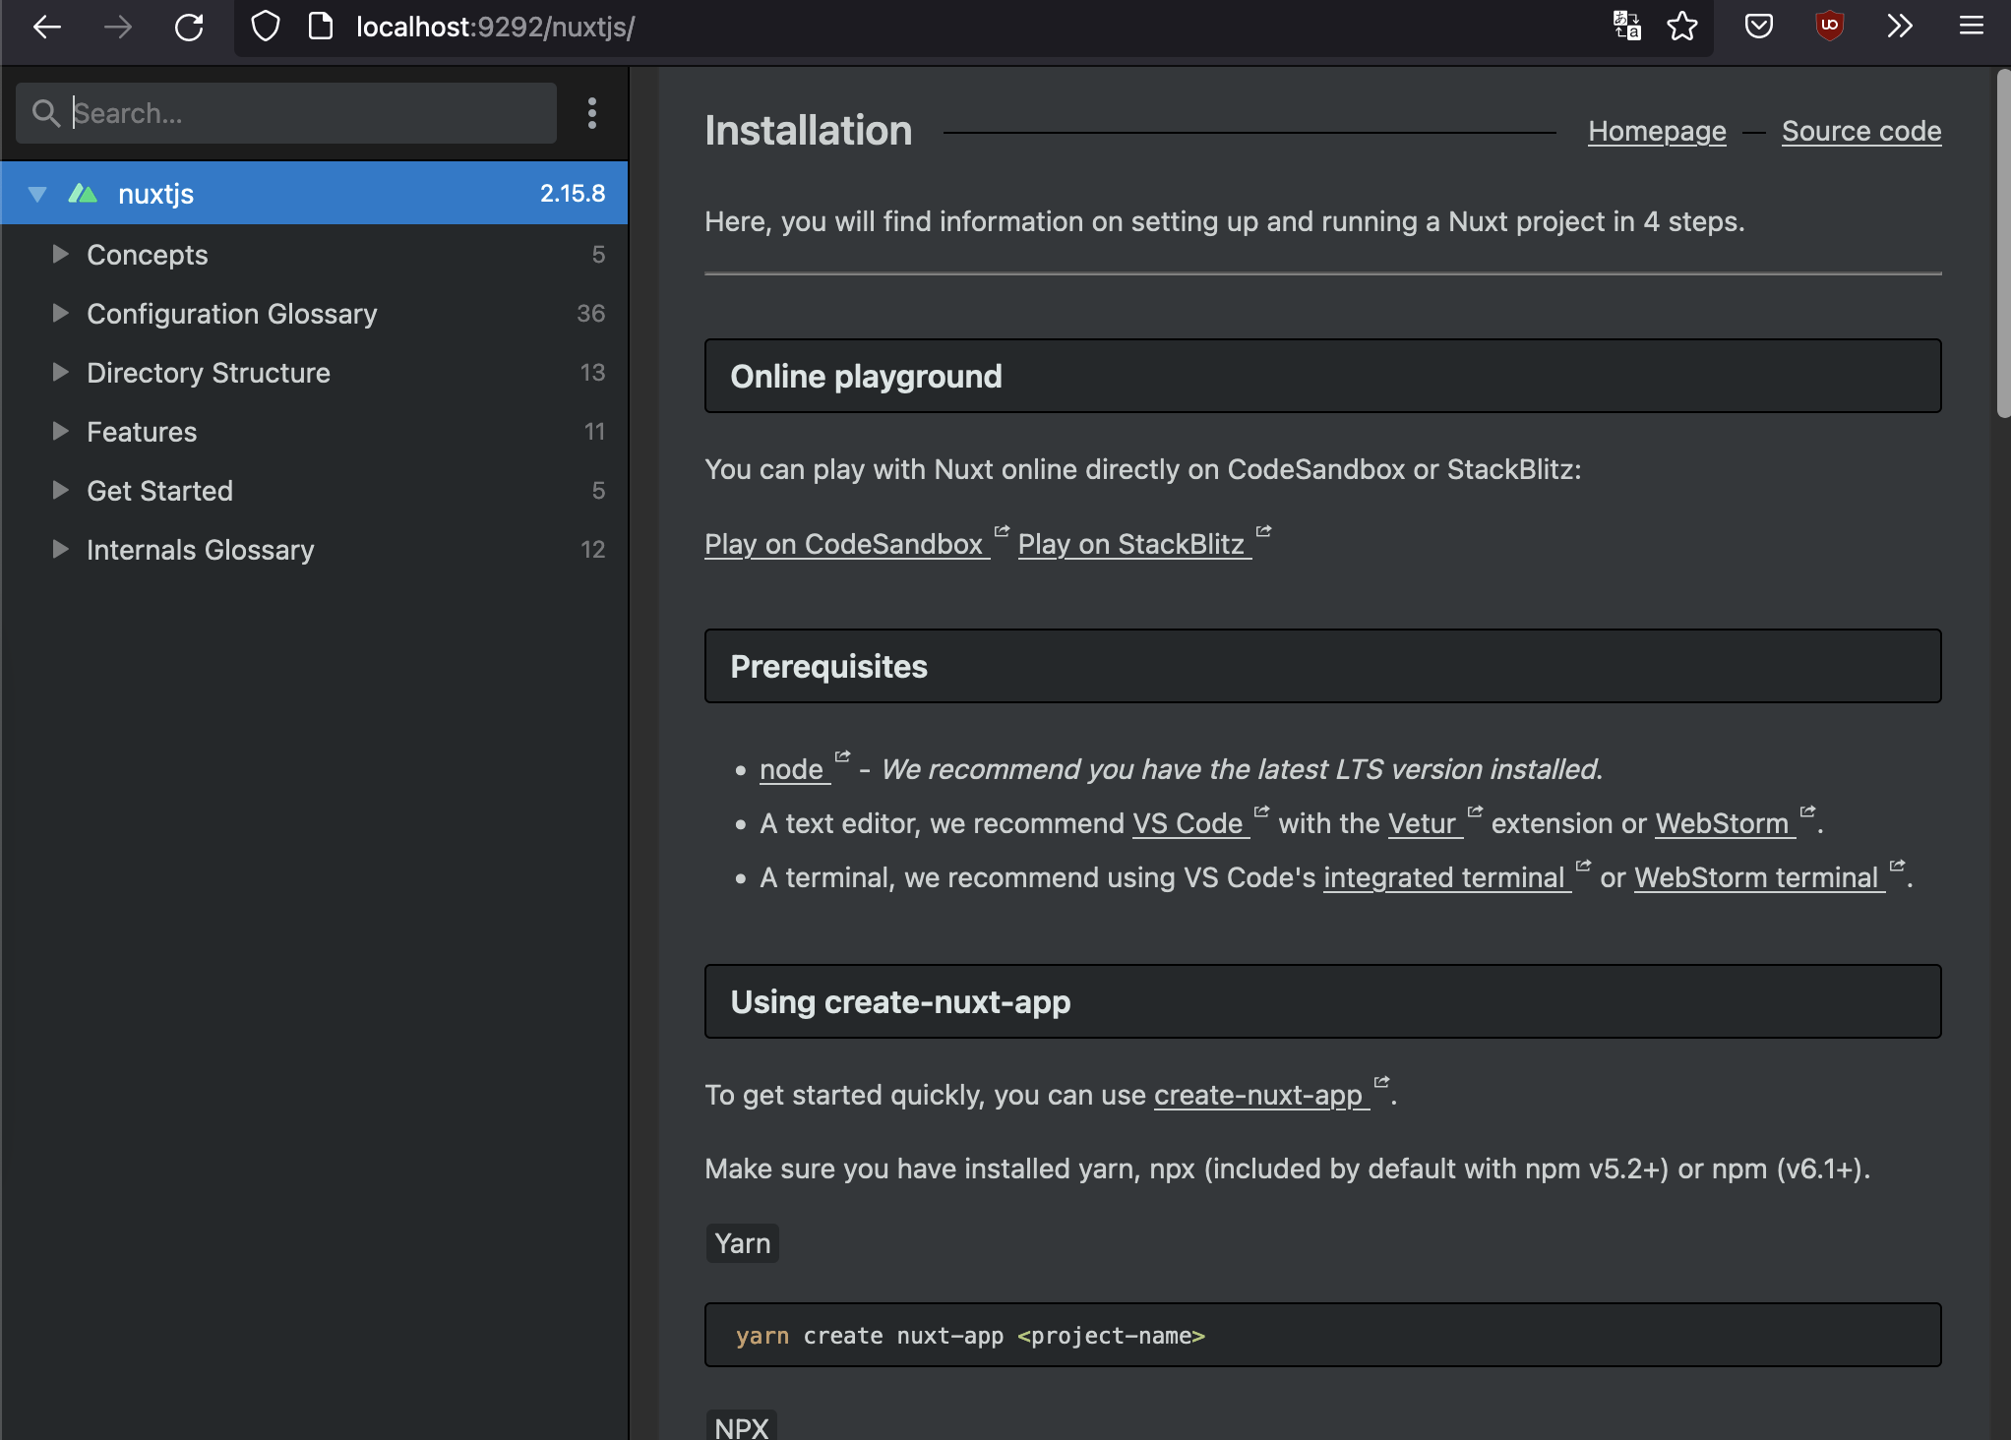Collapse the nuxtjs documentation tree
Screen dimensions: 2011x1440
pyautogui.click(x=37, y=194)
